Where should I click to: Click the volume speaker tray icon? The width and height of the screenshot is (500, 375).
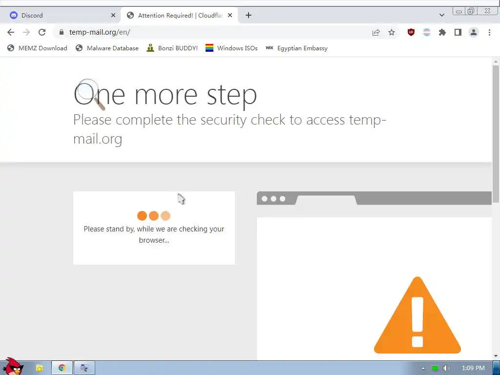click(446, 368)
